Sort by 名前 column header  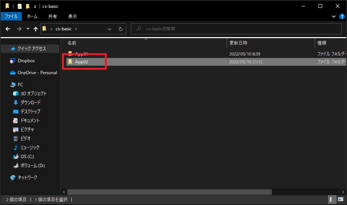(71, 43)
